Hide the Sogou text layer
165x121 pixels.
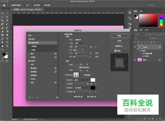(135, 47)
